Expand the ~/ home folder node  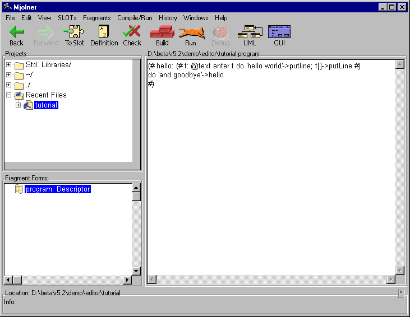pyautogui.click(x=9, y=75)
